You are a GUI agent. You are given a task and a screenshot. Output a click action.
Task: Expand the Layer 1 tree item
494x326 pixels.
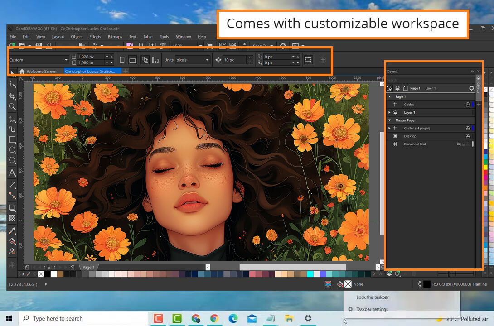(389, 112)
